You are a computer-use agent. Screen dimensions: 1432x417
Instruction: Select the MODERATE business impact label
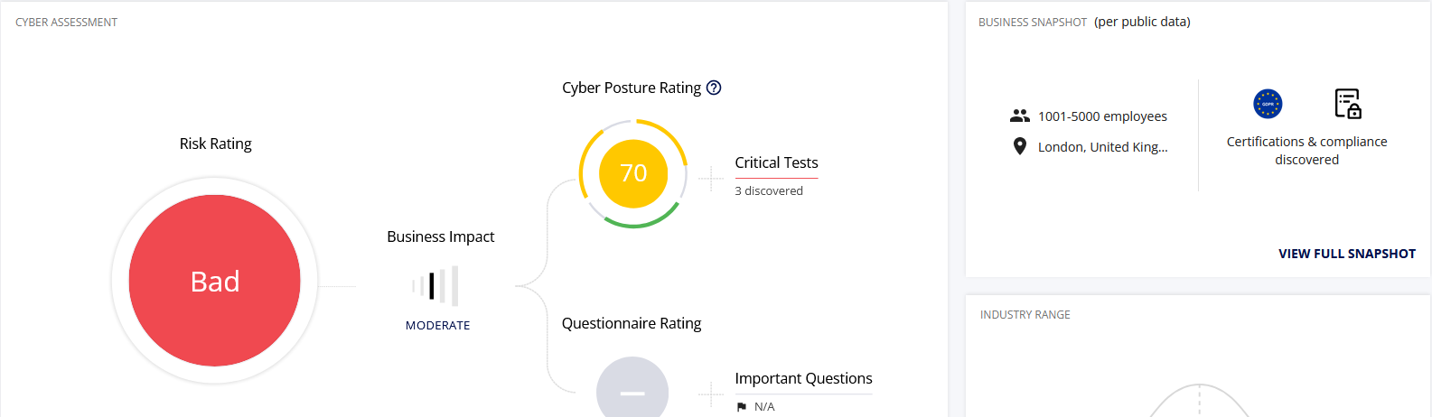point(438,325)
